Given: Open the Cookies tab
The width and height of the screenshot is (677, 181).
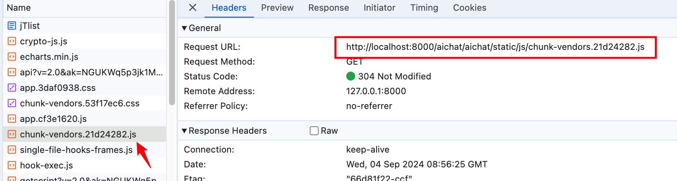Looking at the screenshot, I should (470, 8).
